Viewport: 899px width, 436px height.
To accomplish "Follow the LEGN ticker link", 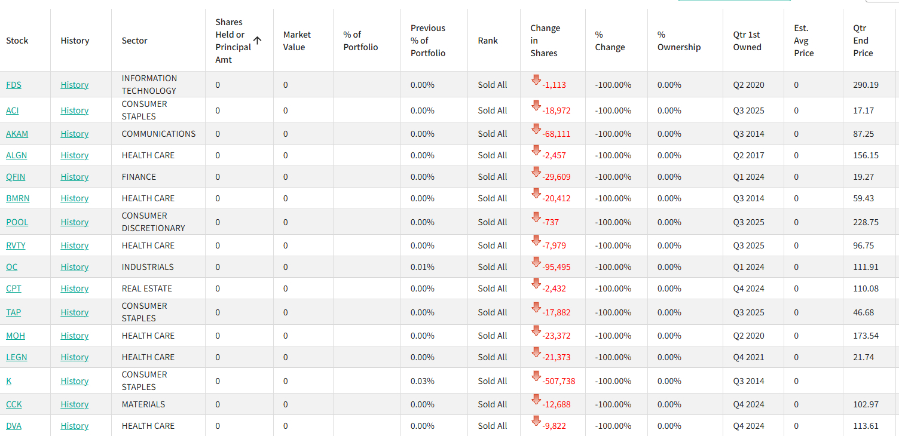I will pyautogui.click(x=17, y=357).
